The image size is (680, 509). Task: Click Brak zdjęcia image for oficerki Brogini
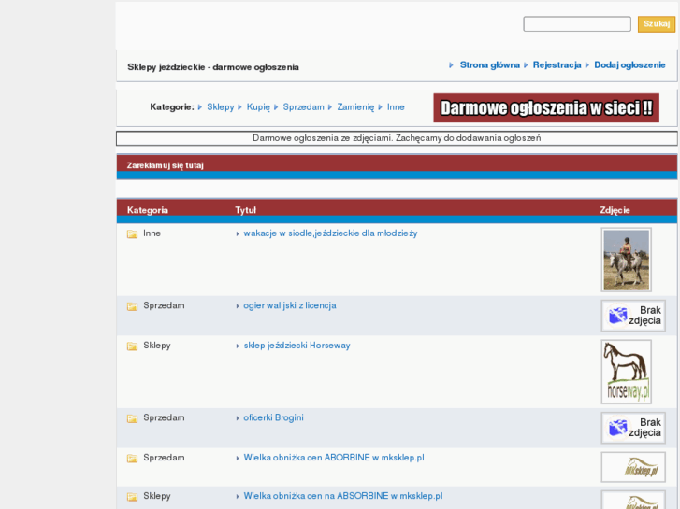[x=633, y=428]
